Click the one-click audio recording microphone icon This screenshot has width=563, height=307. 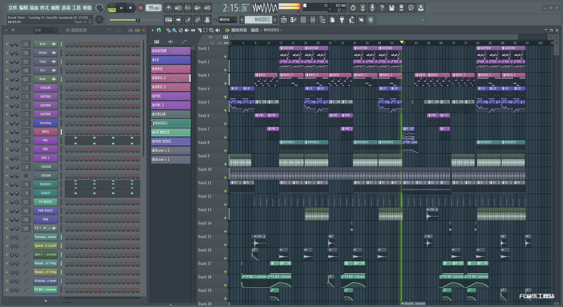point(372,8)
